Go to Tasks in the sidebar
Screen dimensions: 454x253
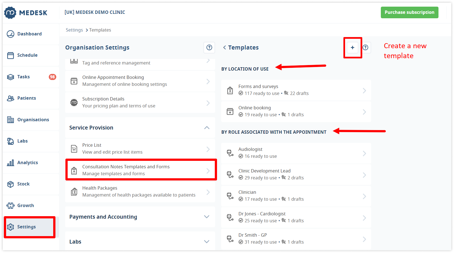pyautogui.click(x=31, y=77)
